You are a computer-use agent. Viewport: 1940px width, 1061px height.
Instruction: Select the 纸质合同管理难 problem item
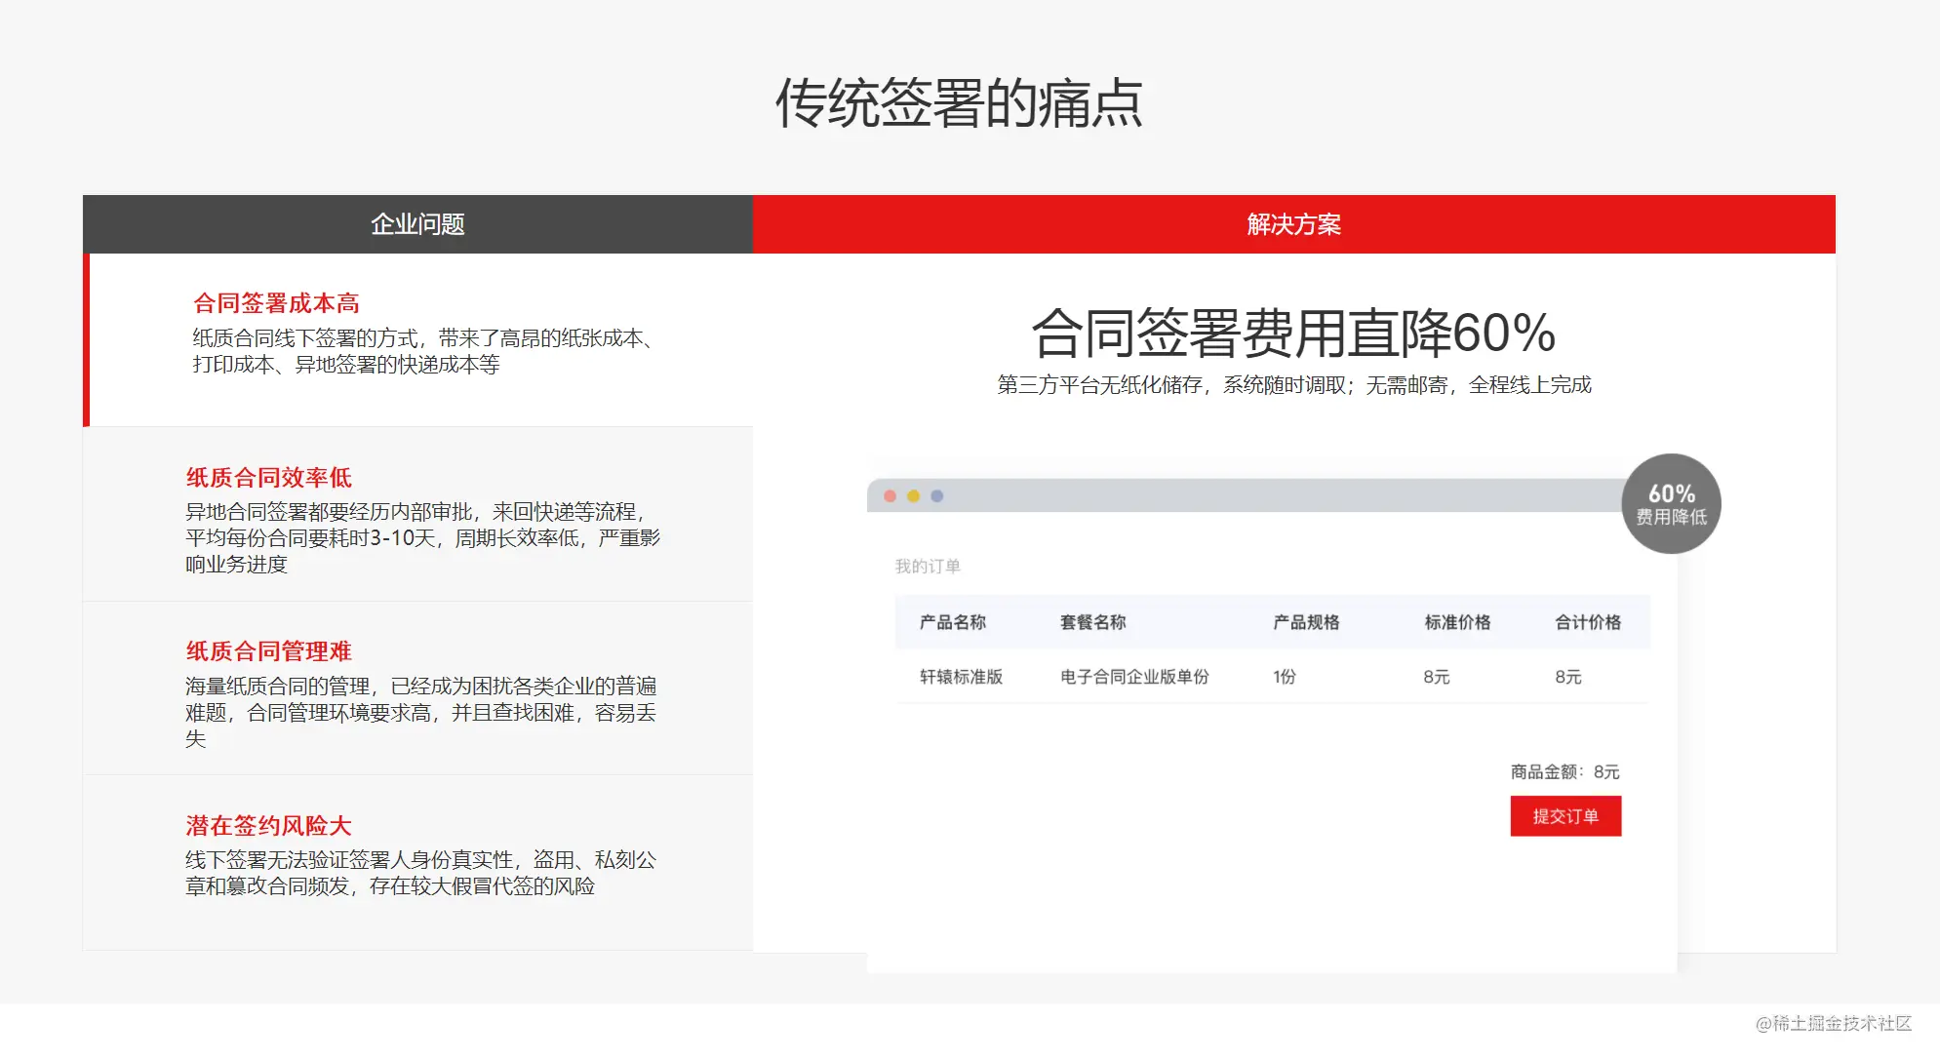pos(417,688)
